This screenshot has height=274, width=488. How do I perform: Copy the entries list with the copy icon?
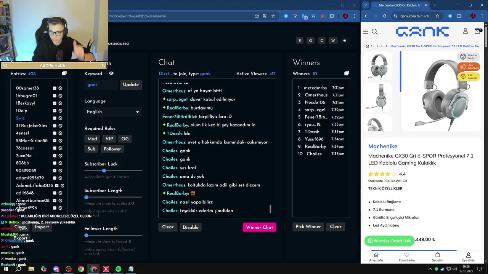(64, 73)
